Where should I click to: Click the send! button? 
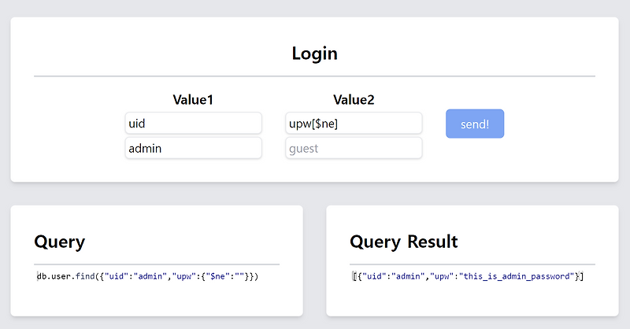tap(474, 124)
